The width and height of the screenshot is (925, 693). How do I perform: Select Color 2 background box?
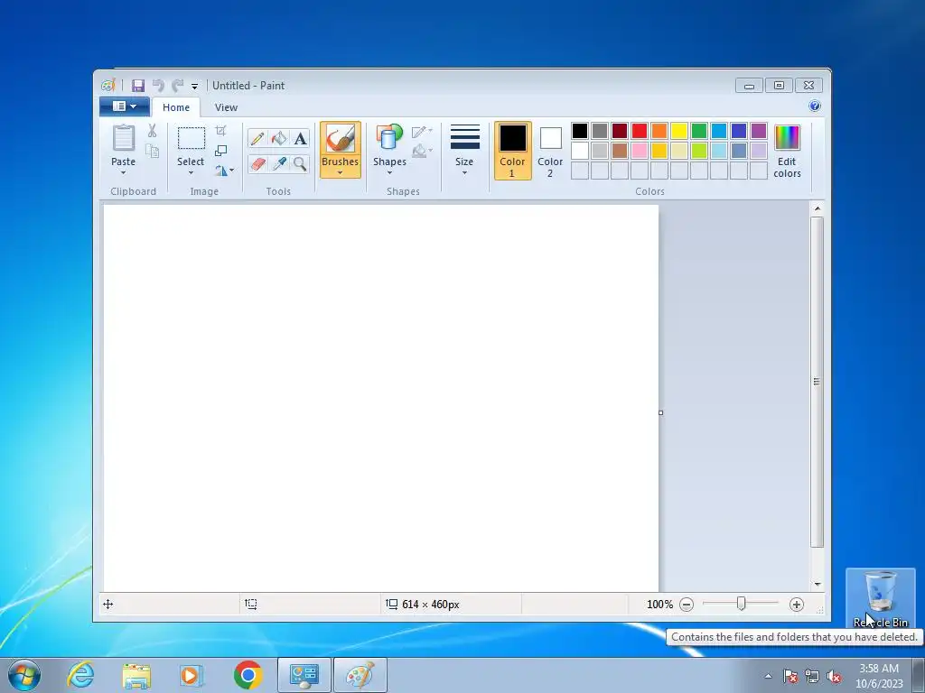click(550, 151)
